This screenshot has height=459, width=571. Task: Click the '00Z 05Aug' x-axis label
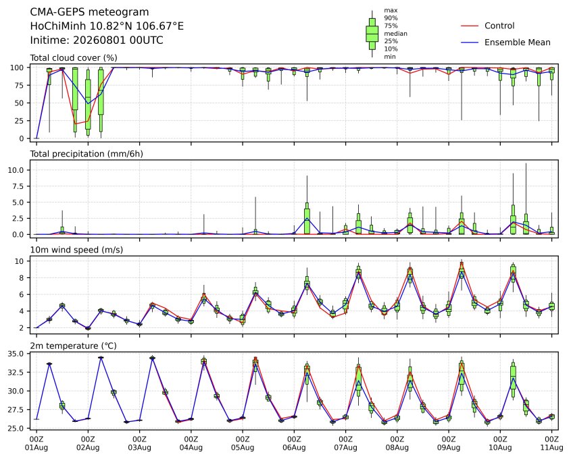243,443
